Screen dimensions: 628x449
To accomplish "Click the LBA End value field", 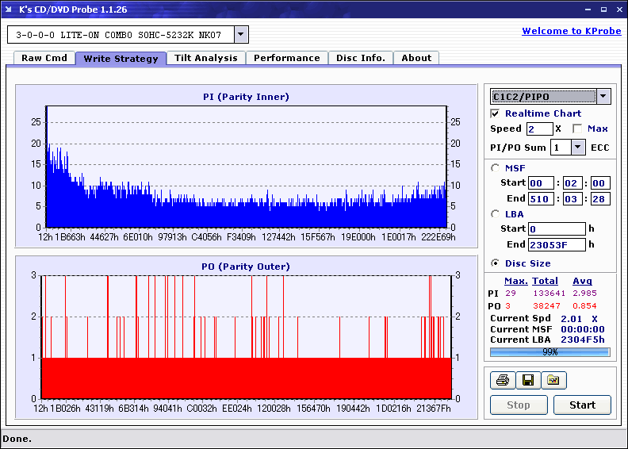I will pyautogui.click(x=557, y=245).
